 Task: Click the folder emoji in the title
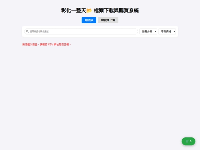tap(89, 10)
